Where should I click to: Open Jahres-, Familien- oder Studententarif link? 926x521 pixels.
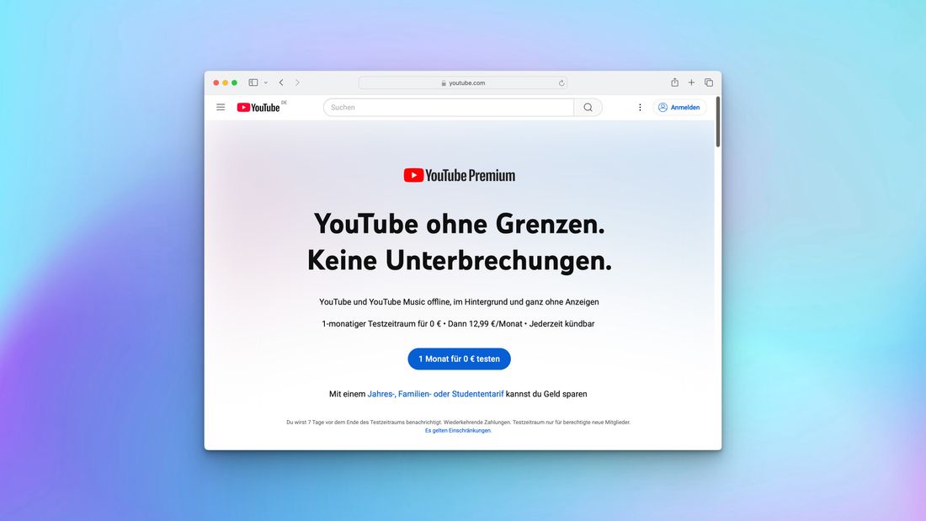pyautogui.click(x=435, y=394)
